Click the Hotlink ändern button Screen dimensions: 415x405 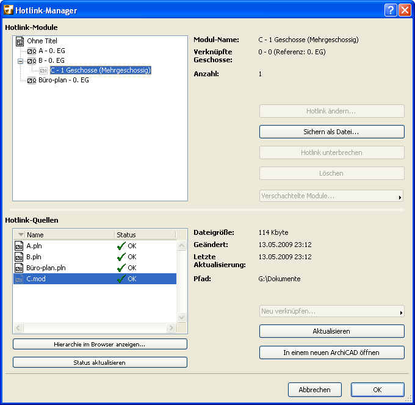pos(331,111)
